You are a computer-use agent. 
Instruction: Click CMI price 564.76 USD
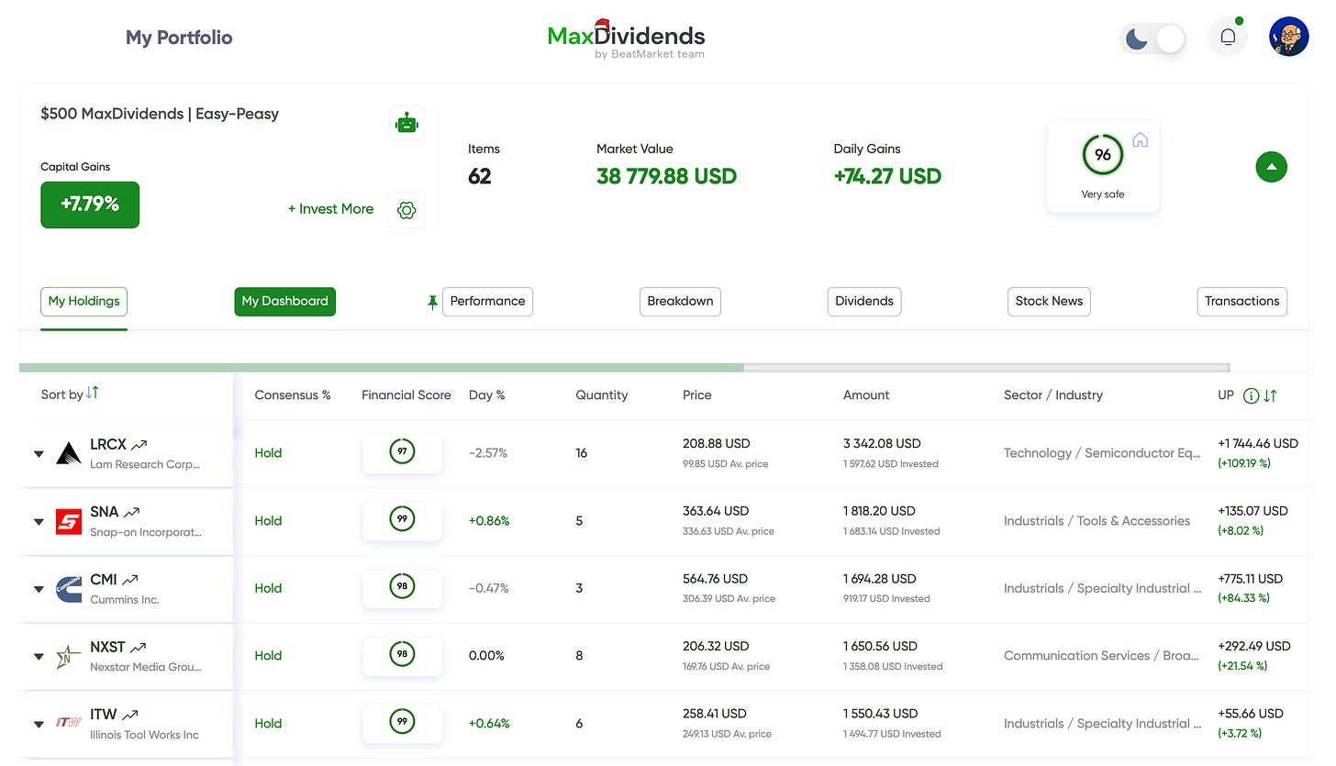[x=716, y=579]
